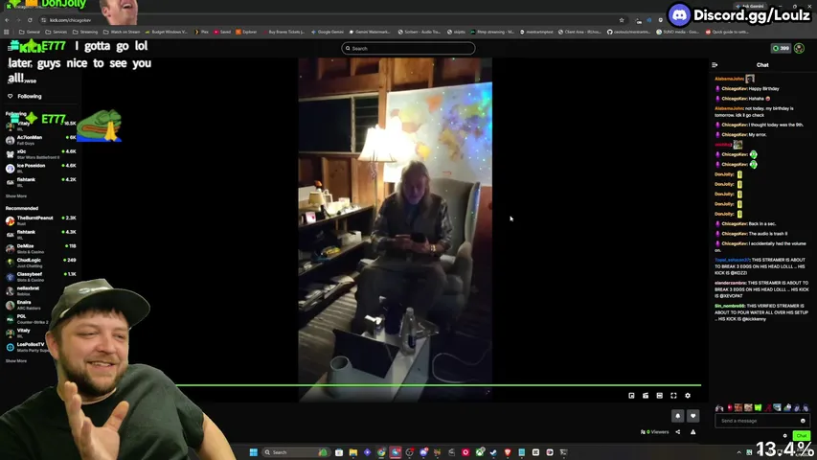Open the browser apps grid icon in bookmarks bar
This screenshot has width=817, height=460.
coord(7,32)
